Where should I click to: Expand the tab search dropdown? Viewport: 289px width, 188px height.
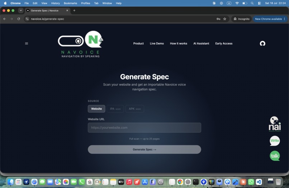pyautogui.click(x=21, y=10)
